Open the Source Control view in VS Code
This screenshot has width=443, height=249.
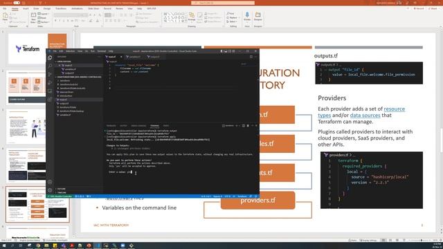pyautogui.click(x=50, y=74)
